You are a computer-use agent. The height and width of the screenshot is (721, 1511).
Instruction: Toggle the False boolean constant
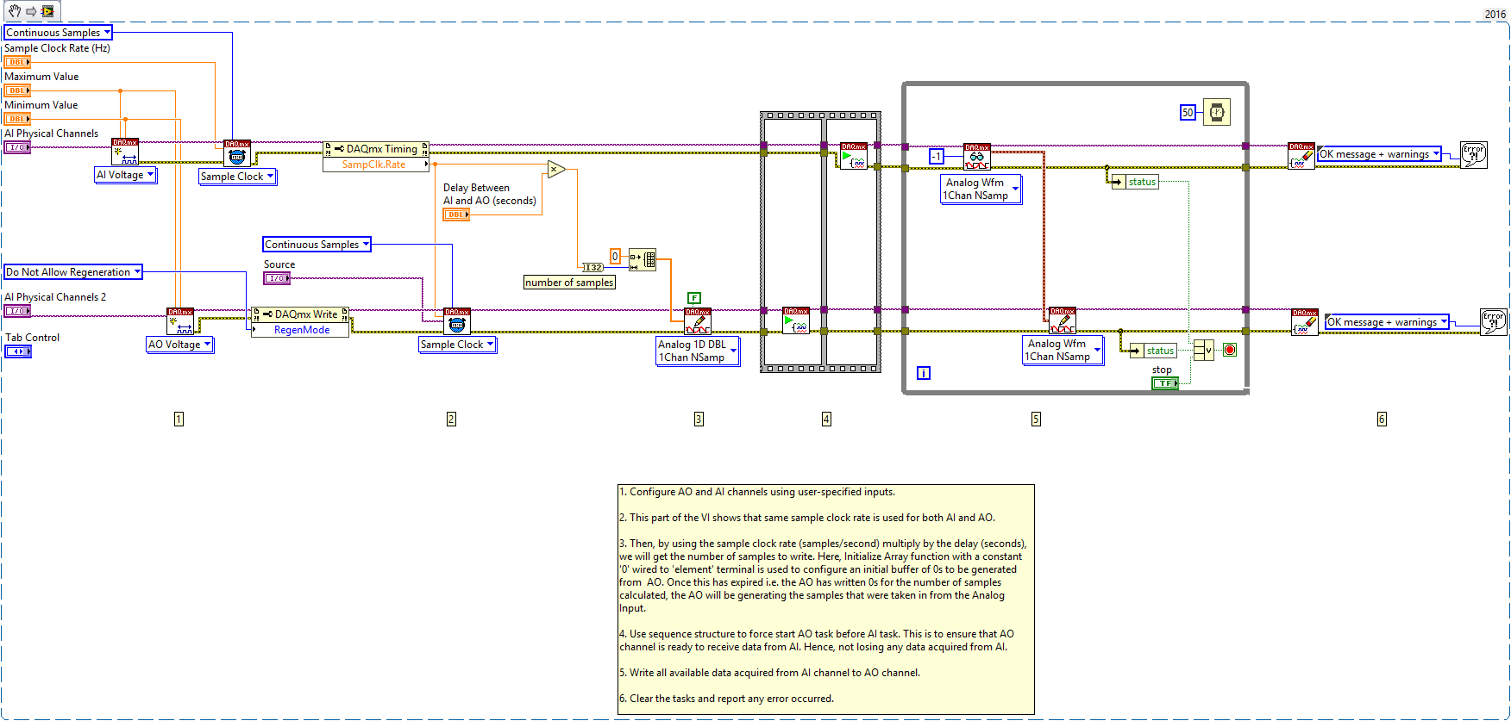coord(694,298)
